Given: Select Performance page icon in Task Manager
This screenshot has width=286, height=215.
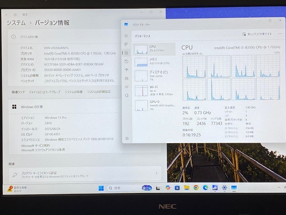Looking at the screenshot, I should 126,53.
